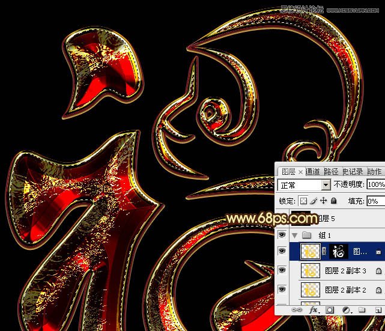
Task: Select the layer mask thumbnail of the selected layer
Action: click(339, 252)
